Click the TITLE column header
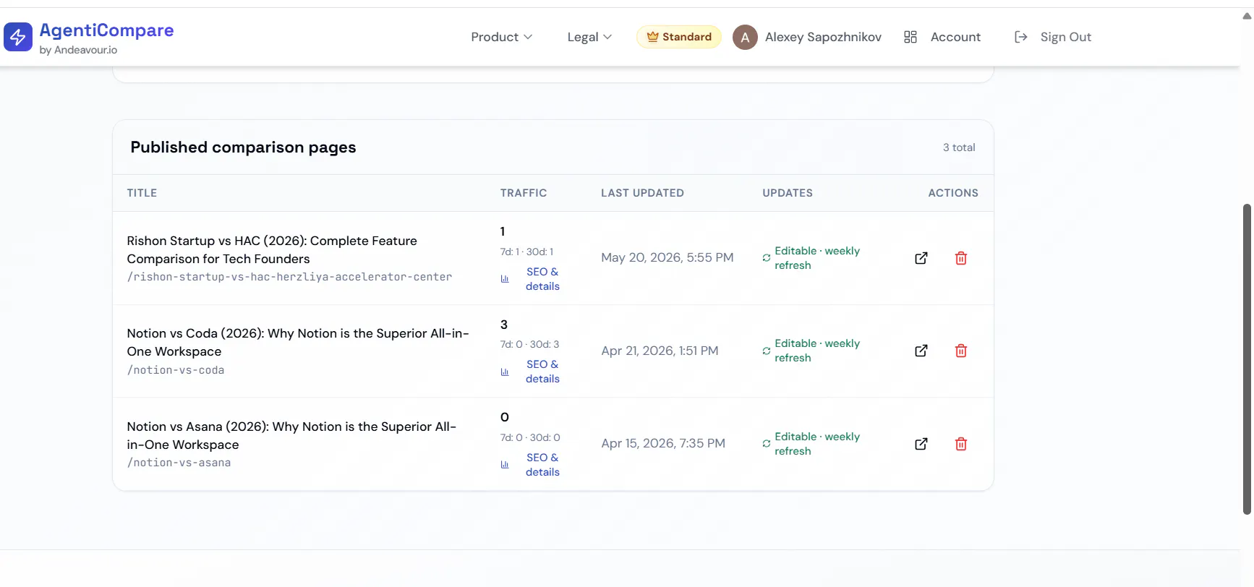Screen dimensions: 1254x587 click(x=142, y=193)
